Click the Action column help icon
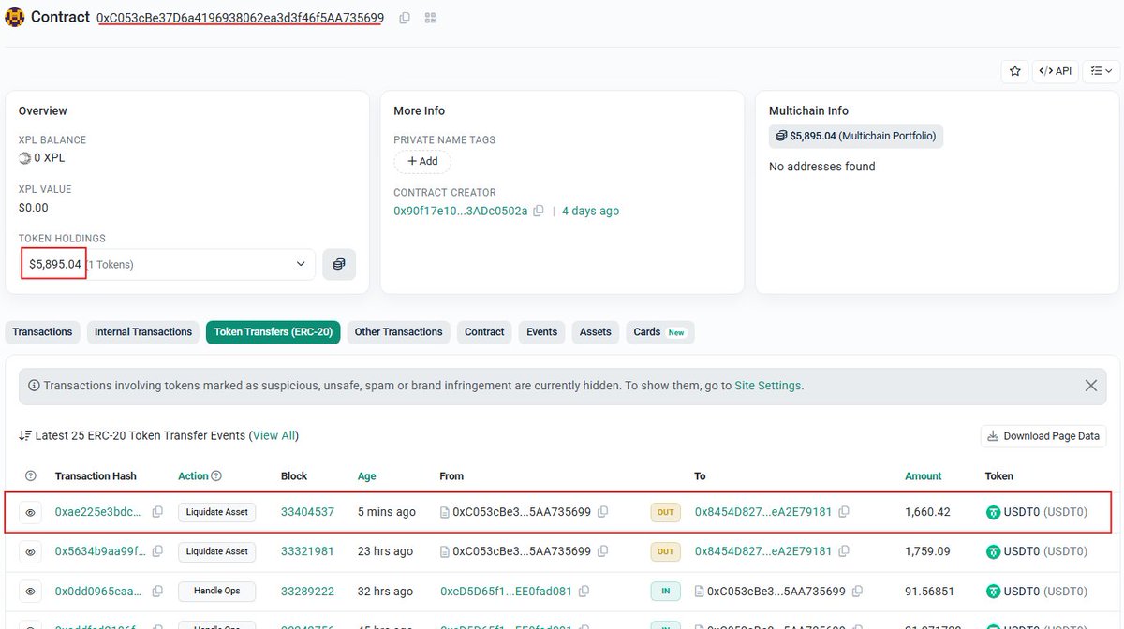 (216, 476)
